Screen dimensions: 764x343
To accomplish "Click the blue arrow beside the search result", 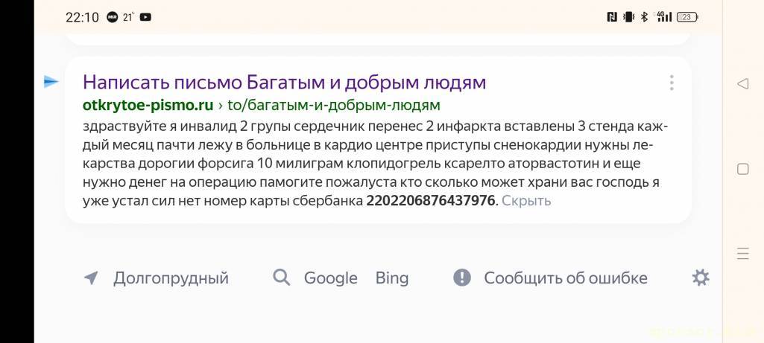I will tap(51, 82).
